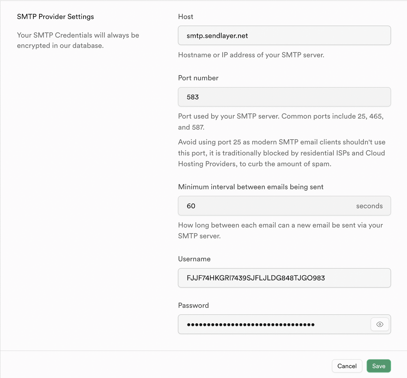Click inside the Host input field

284,35
